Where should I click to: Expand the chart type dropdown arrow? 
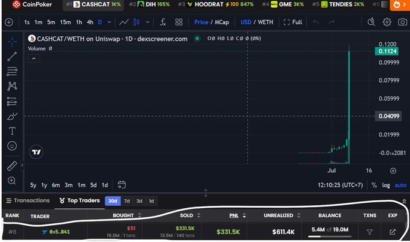[x=148, y=22]
